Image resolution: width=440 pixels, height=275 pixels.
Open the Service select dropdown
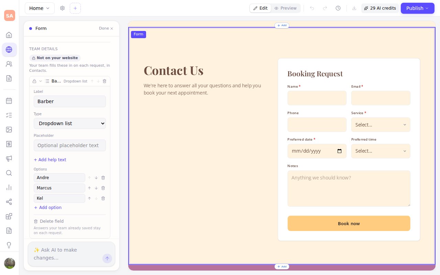point(381,125)
